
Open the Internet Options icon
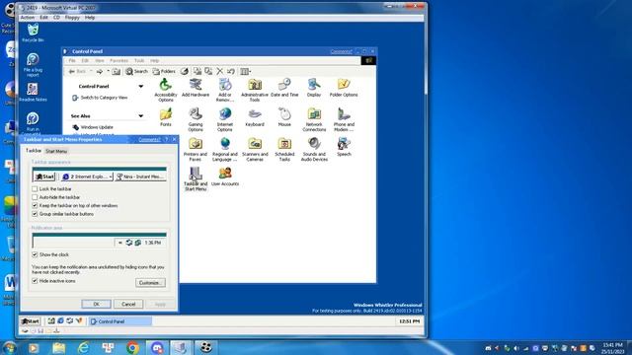tap(225, 119)
